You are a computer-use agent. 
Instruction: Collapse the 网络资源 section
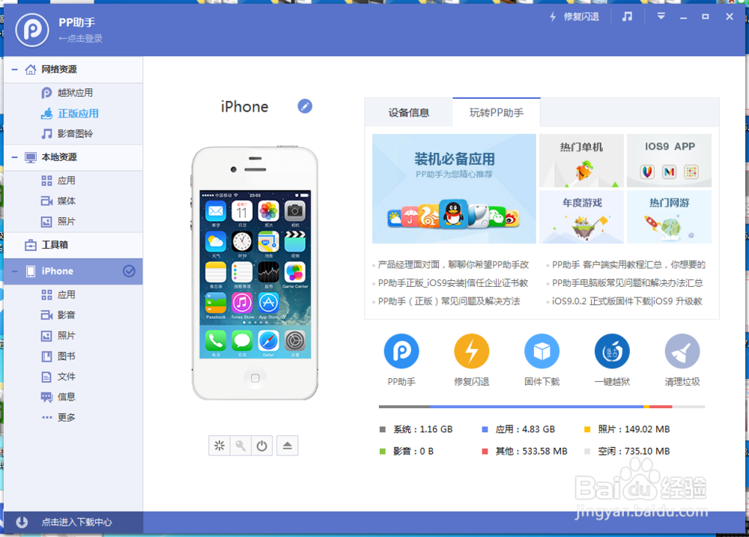15,70
